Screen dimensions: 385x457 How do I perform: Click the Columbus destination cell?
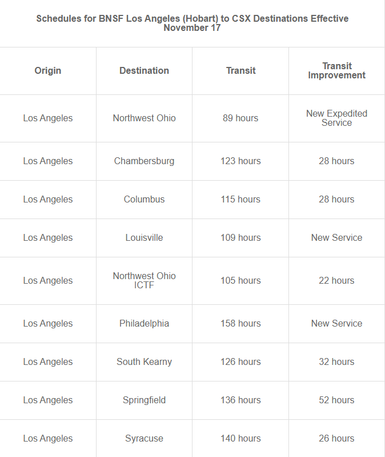(144, 200)
